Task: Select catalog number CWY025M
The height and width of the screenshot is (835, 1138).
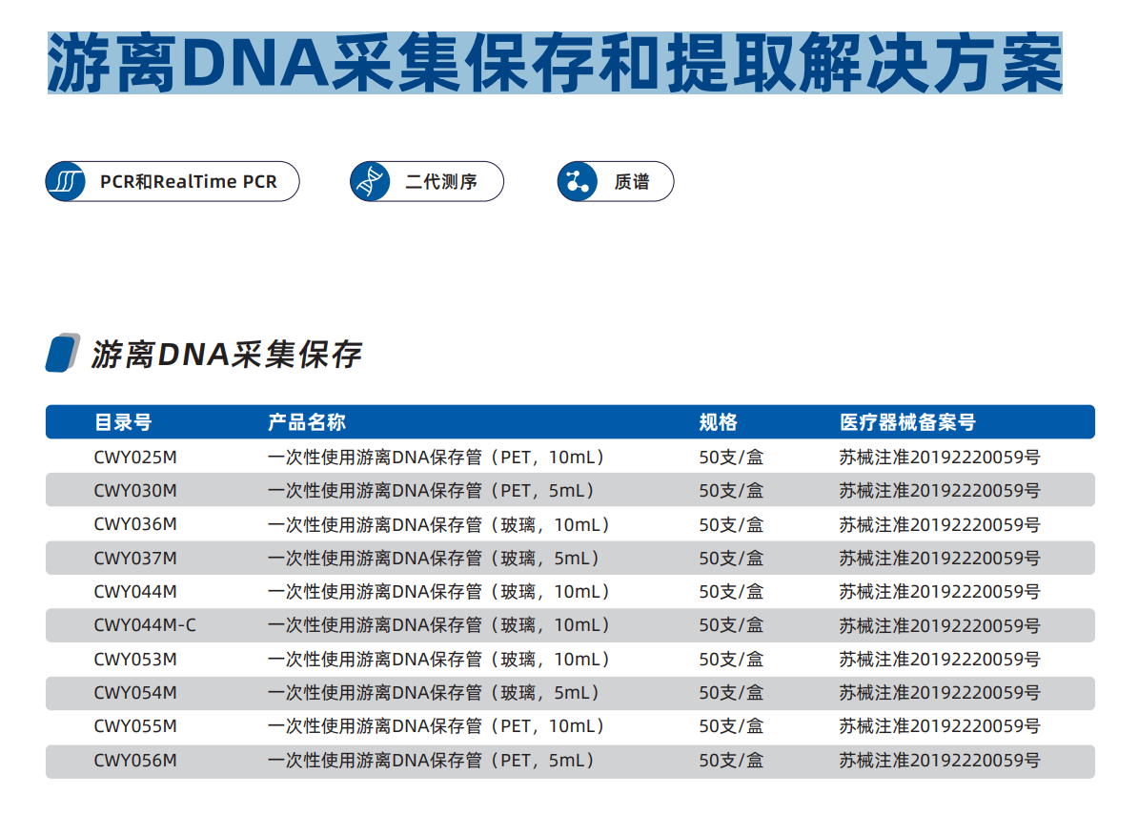Action: pos(135,458)
